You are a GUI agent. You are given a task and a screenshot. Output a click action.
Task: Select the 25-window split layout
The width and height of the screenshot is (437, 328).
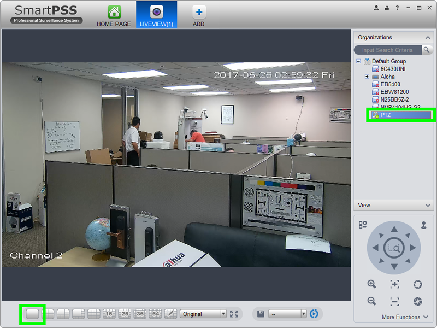click(x=124, y=314)
